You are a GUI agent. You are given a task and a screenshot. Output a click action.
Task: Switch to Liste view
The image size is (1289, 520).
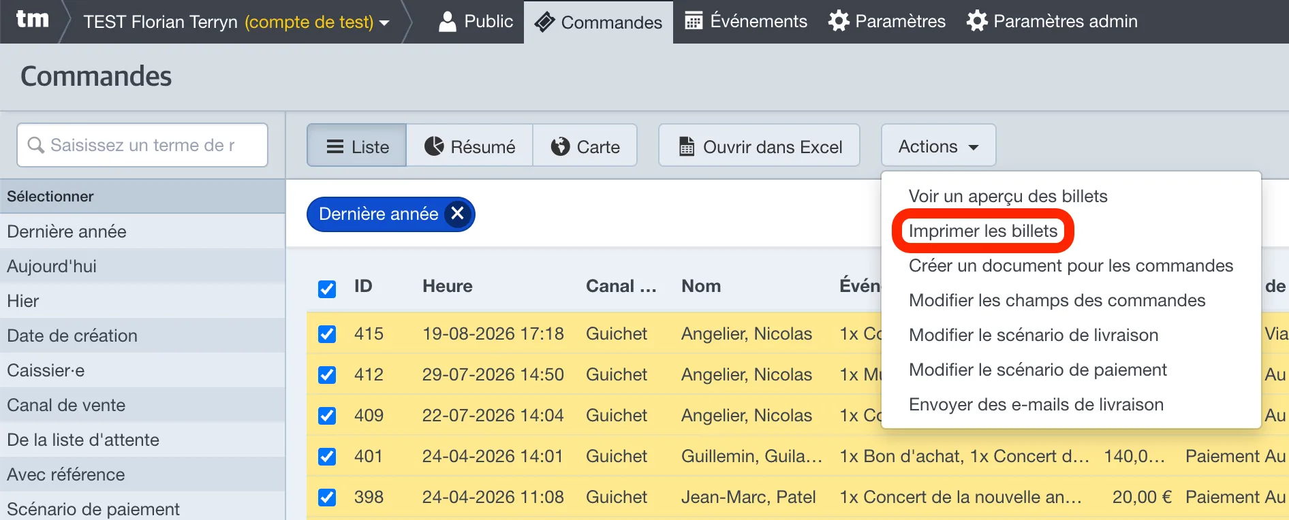point(357,145)
